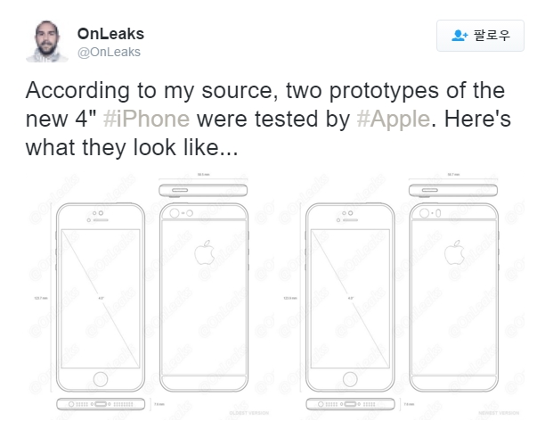537x421 pixels.
Task: Click the top-edge view of the right prototype
Action: [454, 189]
